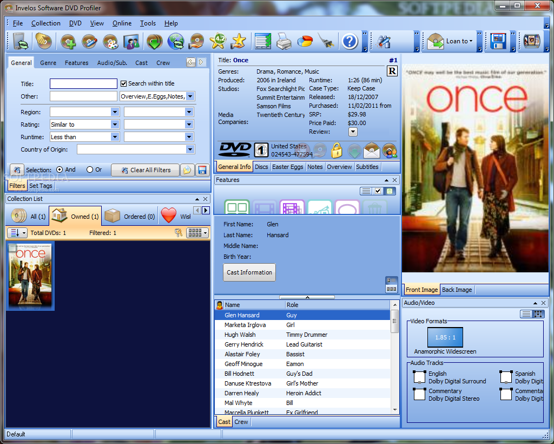This screenshot has height=444, width=554.
Task: Select the And selection radio button
Action: point(60,169)
